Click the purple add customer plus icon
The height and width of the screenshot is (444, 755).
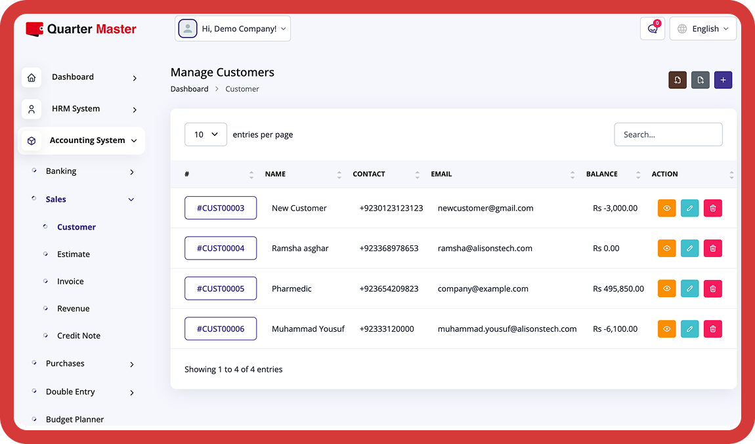coord(723,80)
